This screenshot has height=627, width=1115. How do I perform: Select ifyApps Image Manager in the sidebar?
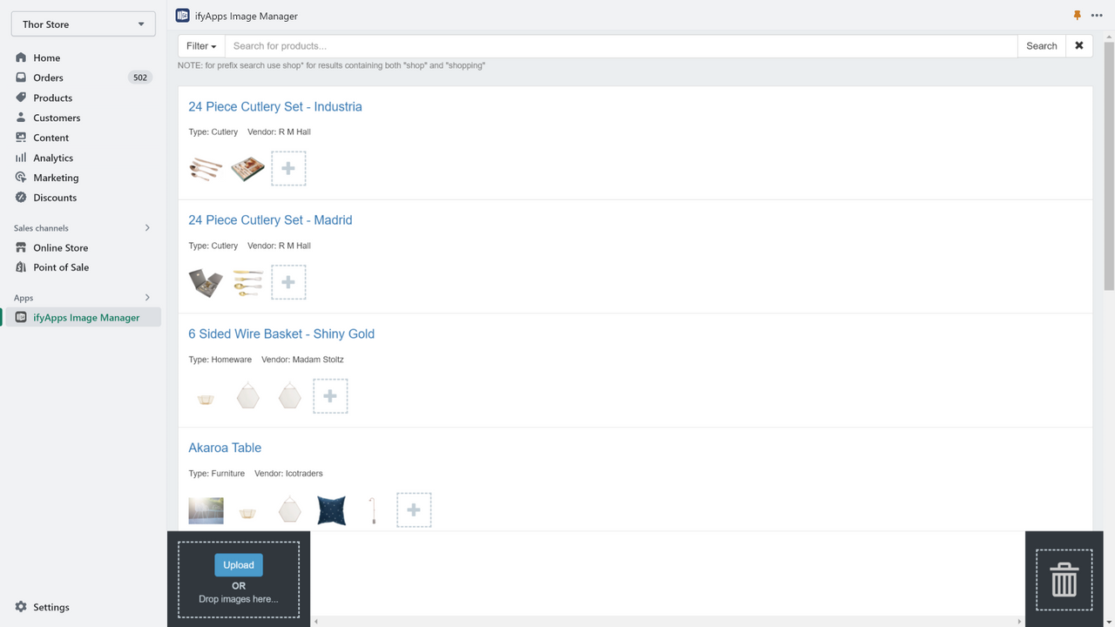pyautogui.click(x=87, y=317)
